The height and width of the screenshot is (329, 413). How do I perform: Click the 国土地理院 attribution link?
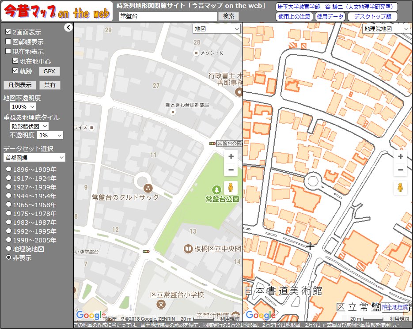pos(394,307)
